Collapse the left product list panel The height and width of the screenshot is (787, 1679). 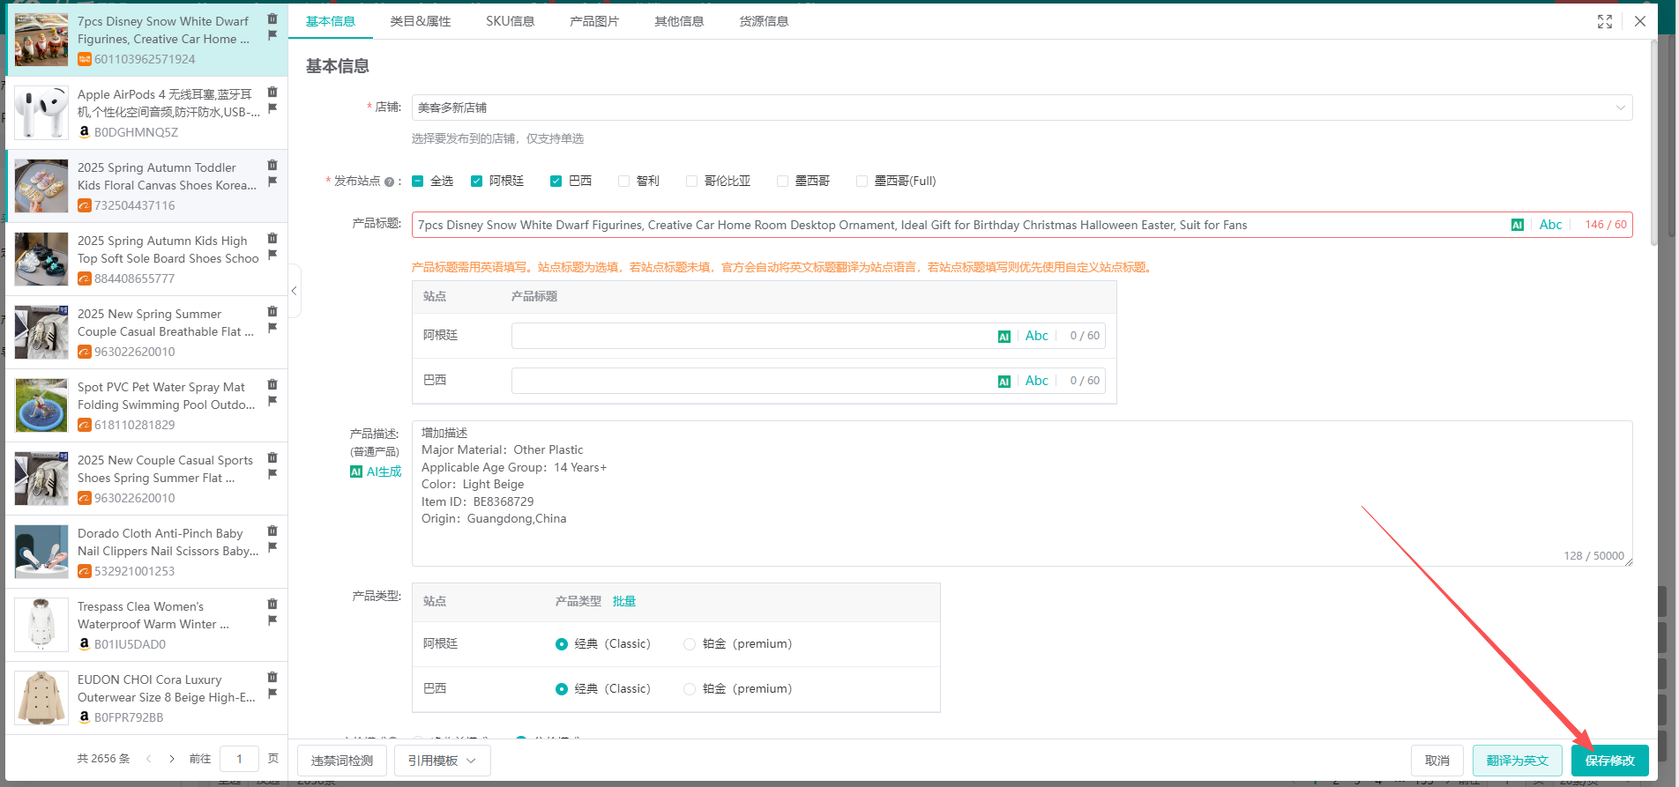point(295,291)
